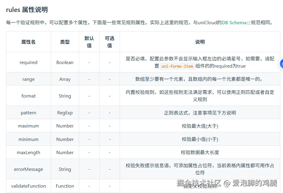The width and height of the screenshot is (283, 193).
Task: Click the pattern description 正则表达式
Action: 200,113
